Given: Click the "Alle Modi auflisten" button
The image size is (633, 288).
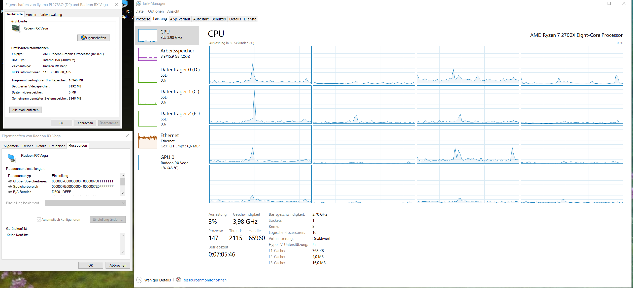Looking at the screenshot, I should tap(25, 110).
